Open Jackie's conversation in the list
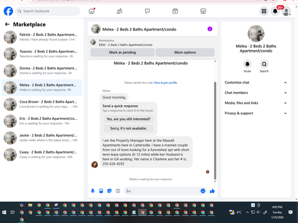The image size is (298, 223). [42, 138]
